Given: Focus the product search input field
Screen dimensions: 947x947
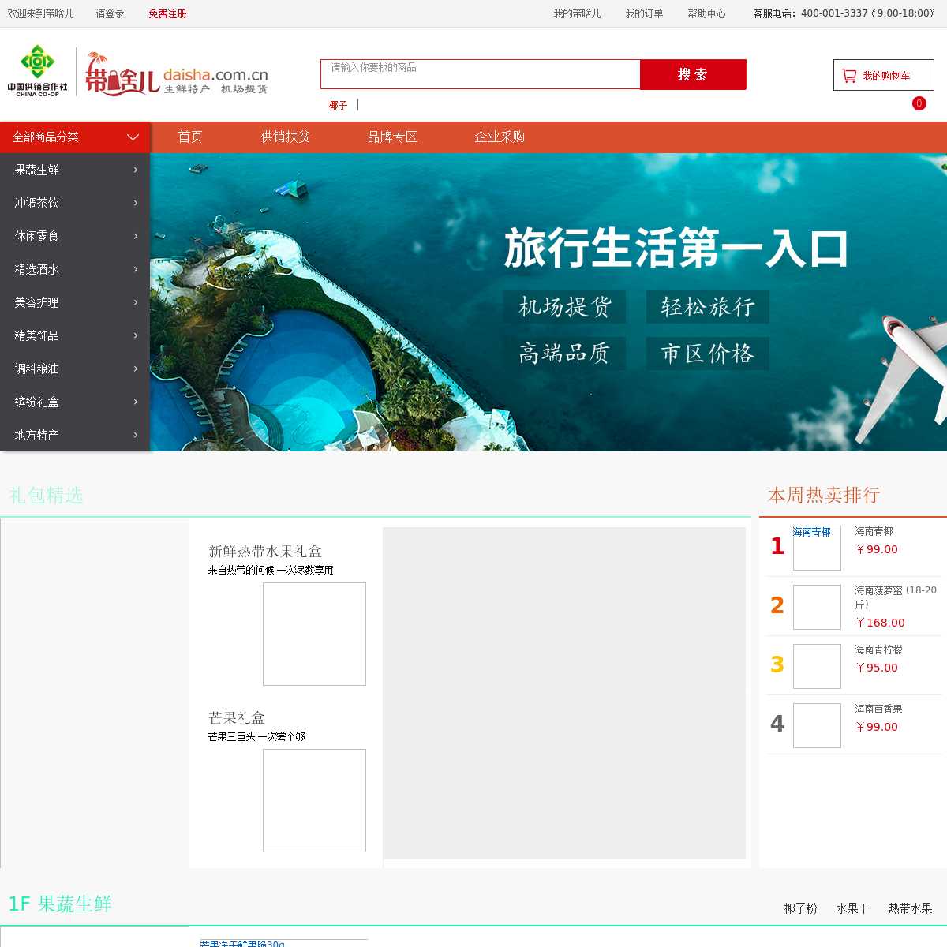Looking at the screenshot, I should point(480,74).
